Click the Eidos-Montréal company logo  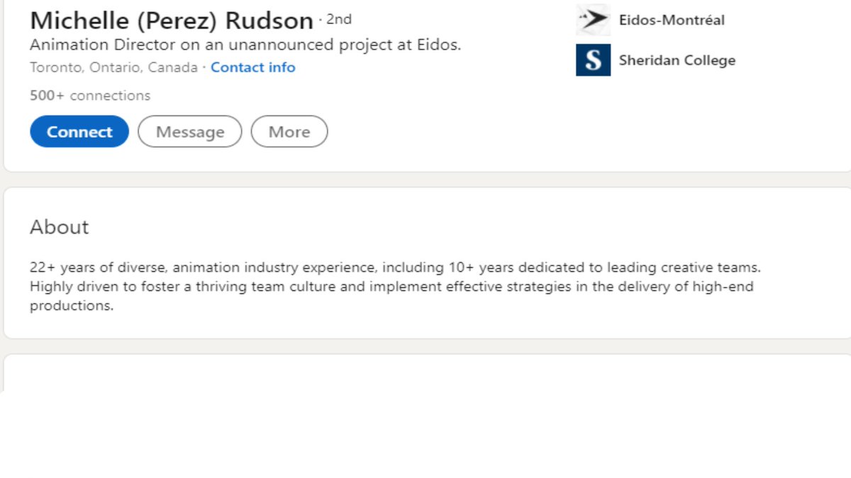click(x=593, y=20)
